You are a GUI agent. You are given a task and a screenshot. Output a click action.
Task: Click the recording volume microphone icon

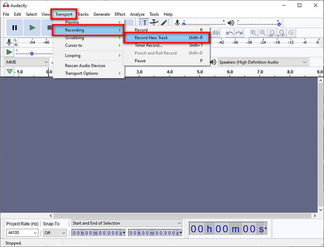[x=177, y=23]
